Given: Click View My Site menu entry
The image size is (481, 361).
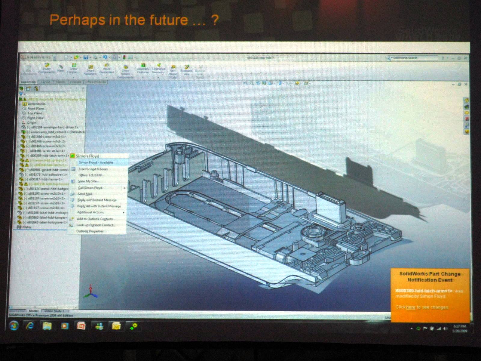Looking at the screenshot, I should coord(88,181).
